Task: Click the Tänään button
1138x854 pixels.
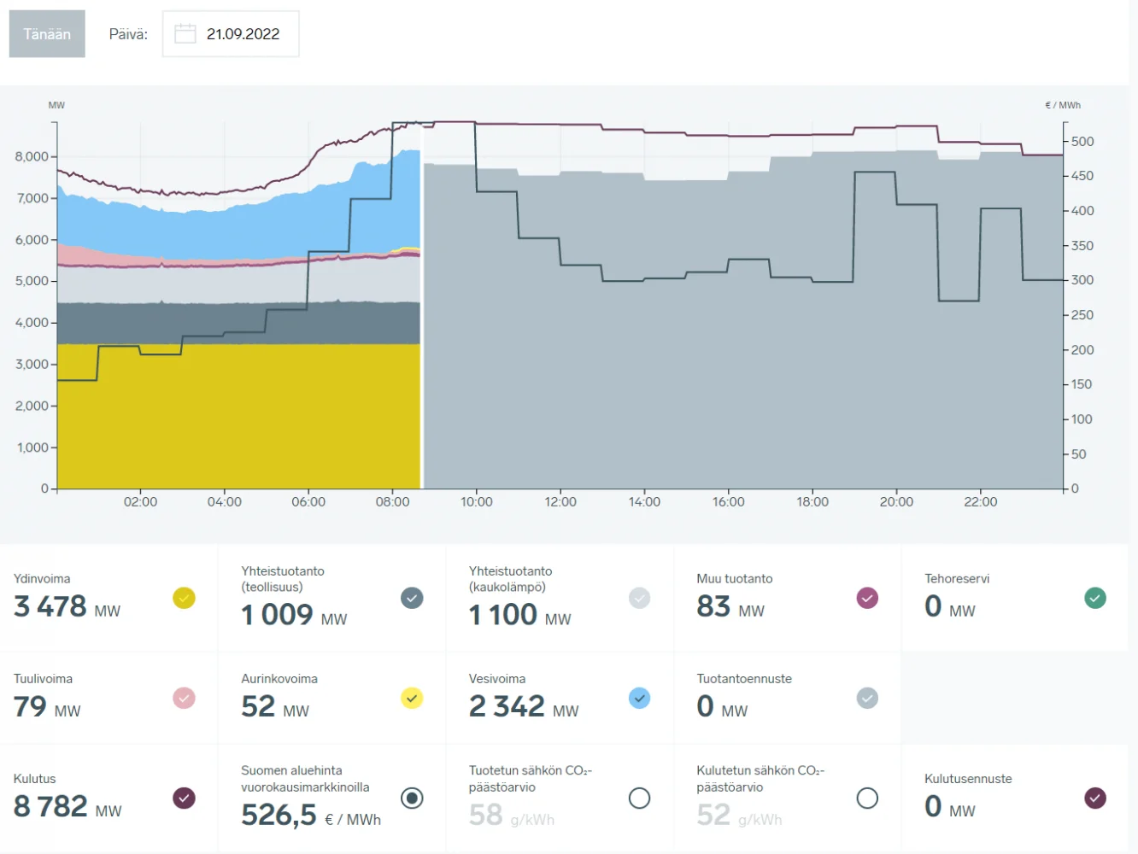Action: [47, 34]
